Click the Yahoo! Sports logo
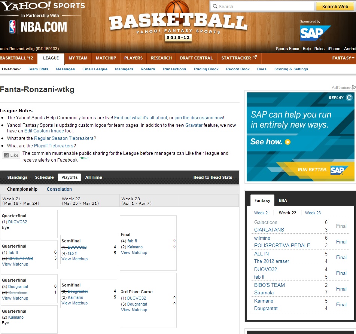This screenshot has height=334, width=356. click(43, 6)
